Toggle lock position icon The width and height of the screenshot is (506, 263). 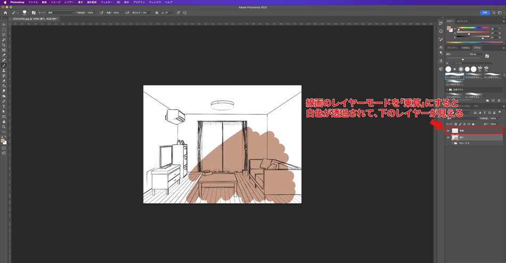coord(464,124)
